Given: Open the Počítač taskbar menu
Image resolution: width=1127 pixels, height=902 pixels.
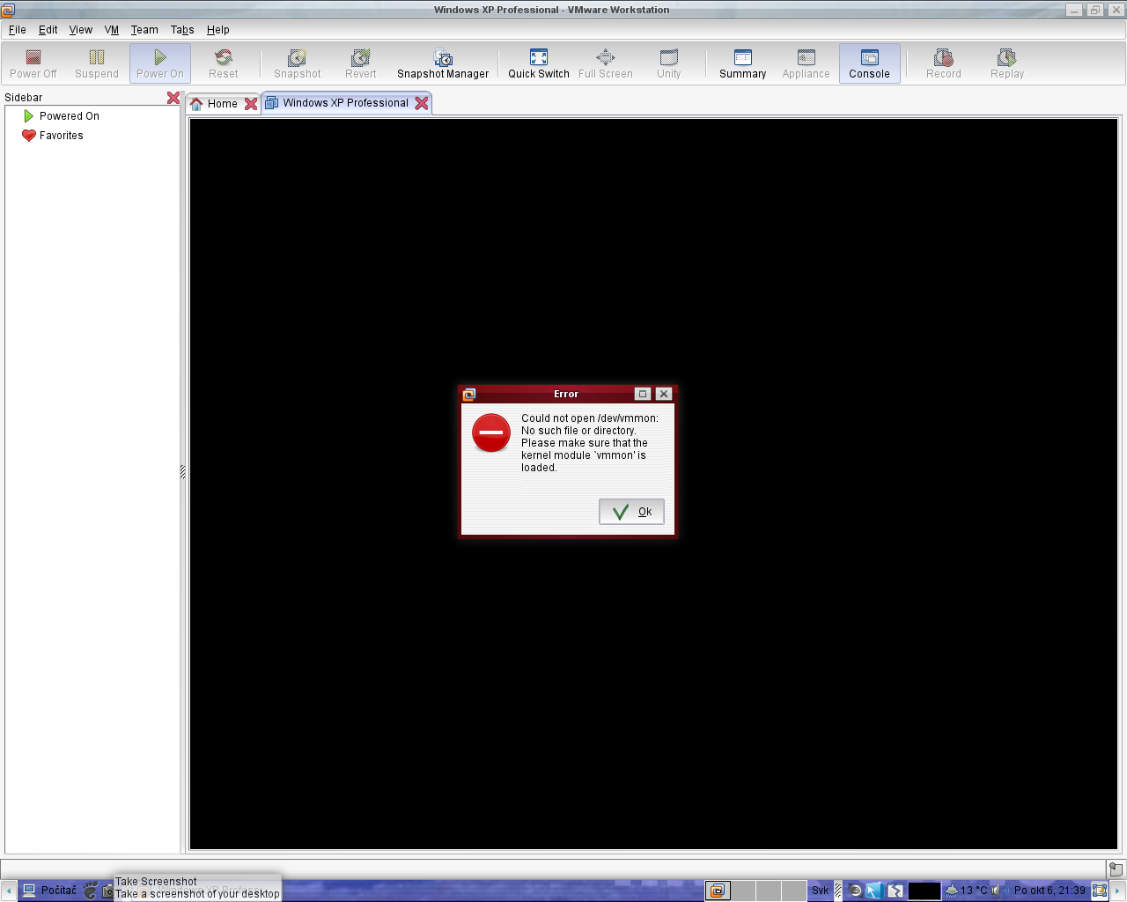Looking at the screenshot, I should (x=49, y=891).
